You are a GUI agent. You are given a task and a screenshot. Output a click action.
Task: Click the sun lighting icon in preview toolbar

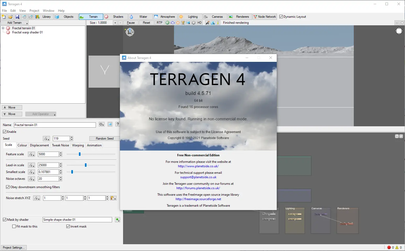click(178, 23)
